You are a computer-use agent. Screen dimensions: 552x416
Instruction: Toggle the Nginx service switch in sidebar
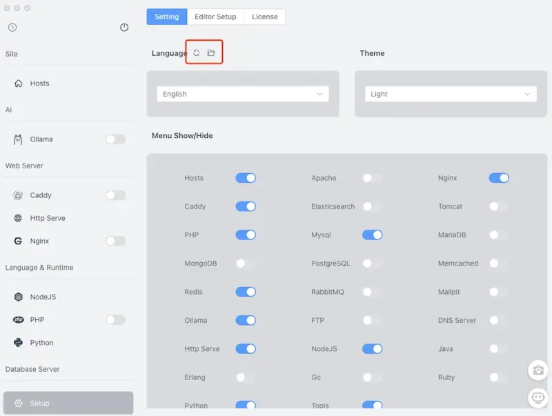point(115,241)
